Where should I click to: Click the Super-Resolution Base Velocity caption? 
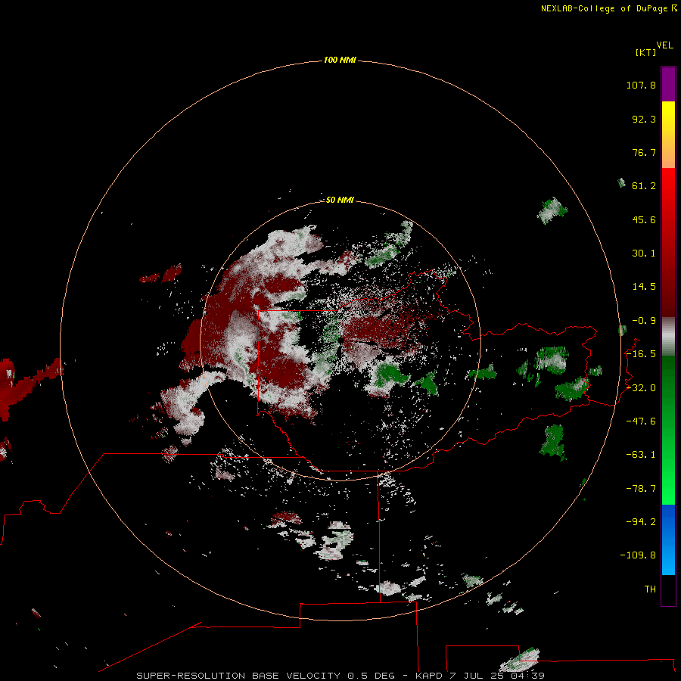(x=340, y=676)
